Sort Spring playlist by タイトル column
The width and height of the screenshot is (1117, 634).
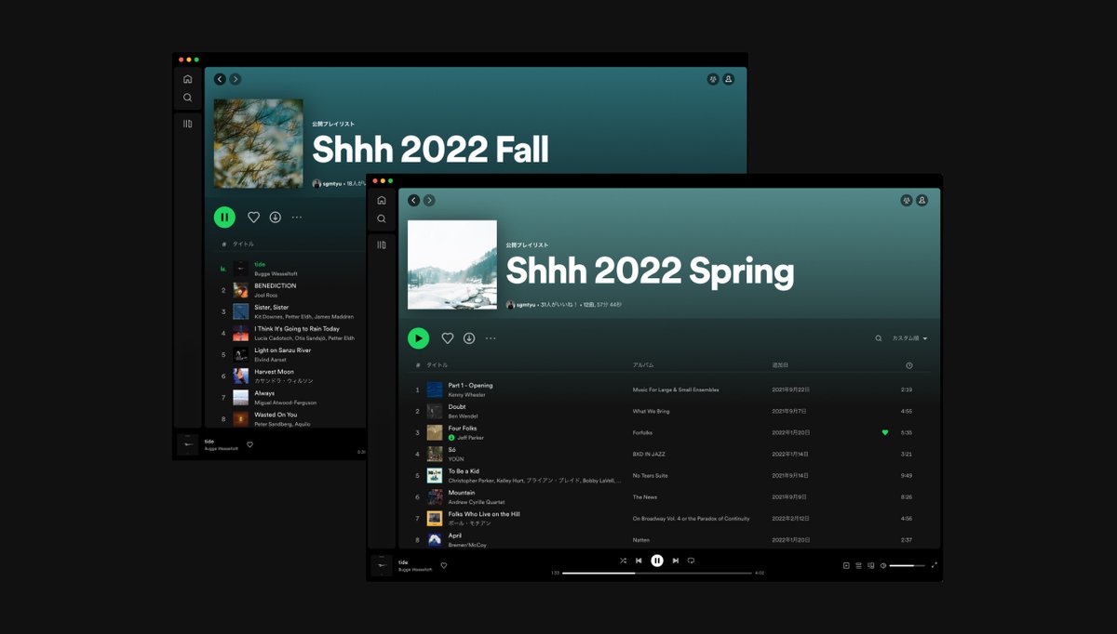437,365
